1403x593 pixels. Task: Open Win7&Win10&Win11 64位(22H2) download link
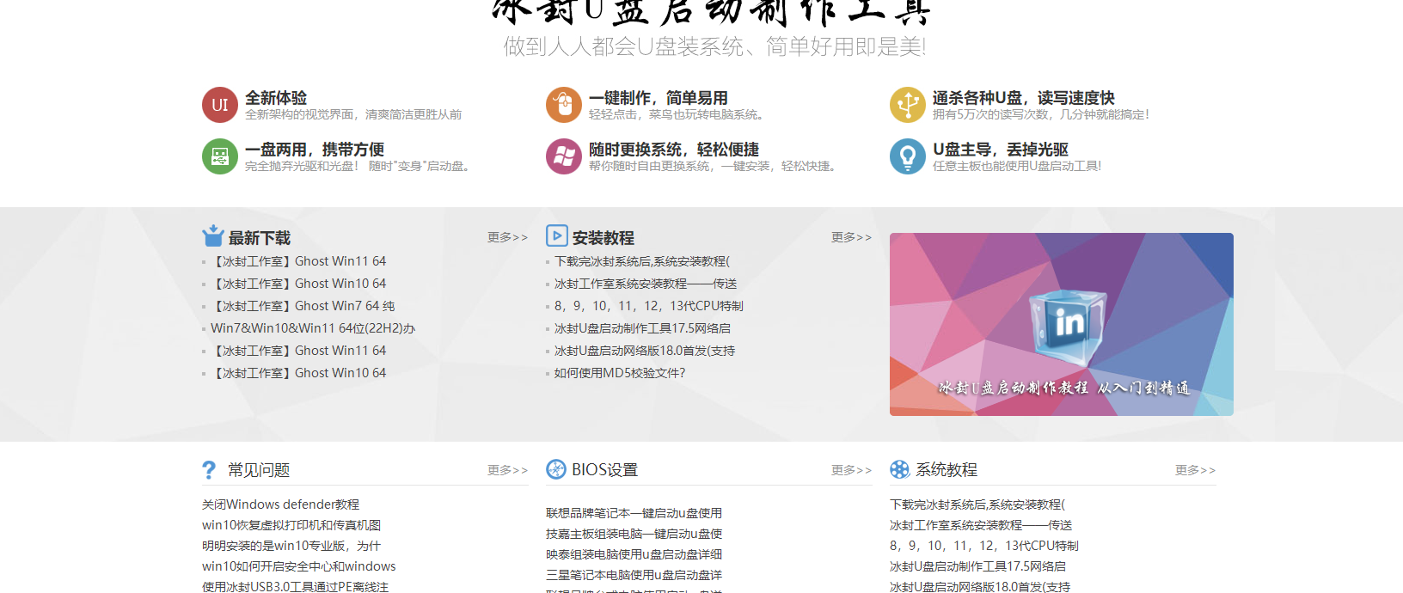(x=313, y=328)
